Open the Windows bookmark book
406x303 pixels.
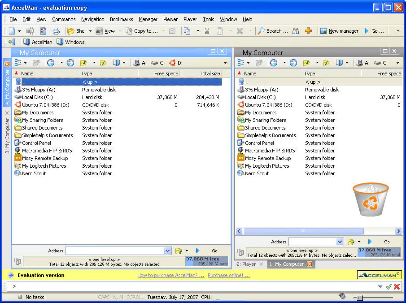(70, 42)
